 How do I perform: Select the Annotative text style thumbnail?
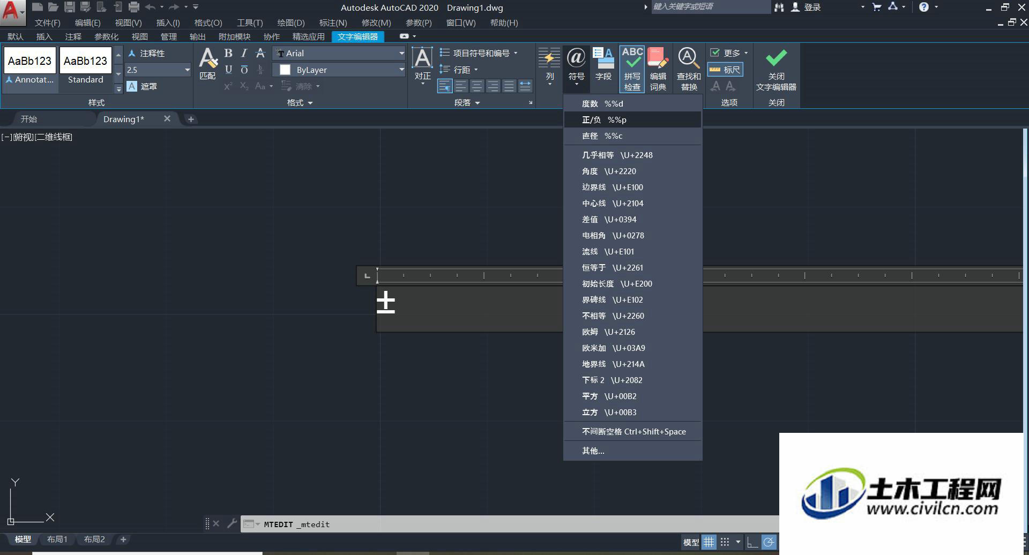click(29, 66)
